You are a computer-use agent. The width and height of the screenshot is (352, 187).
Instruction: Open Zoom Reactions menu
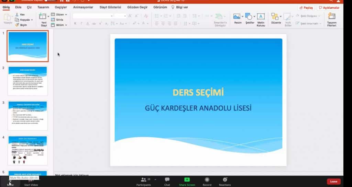pos(225,182)
